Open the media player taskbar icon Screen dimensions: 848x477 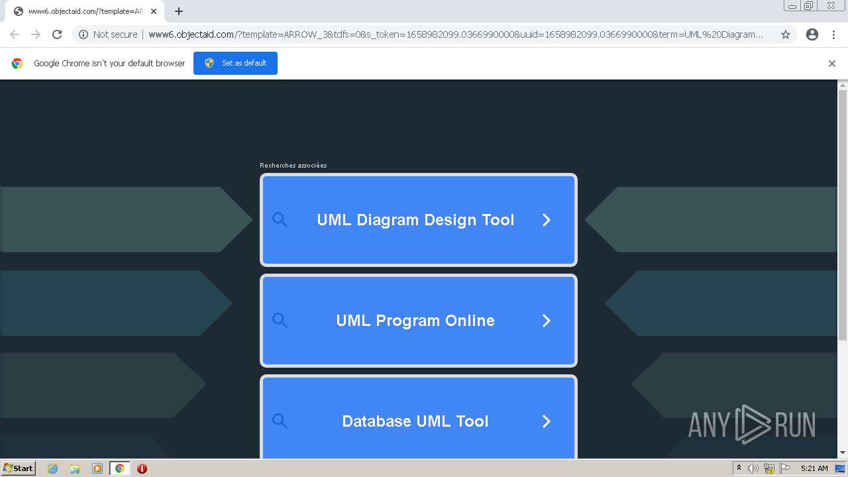[97, 468]
